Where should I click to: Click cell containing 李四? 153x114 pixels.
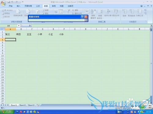point(21,34)
